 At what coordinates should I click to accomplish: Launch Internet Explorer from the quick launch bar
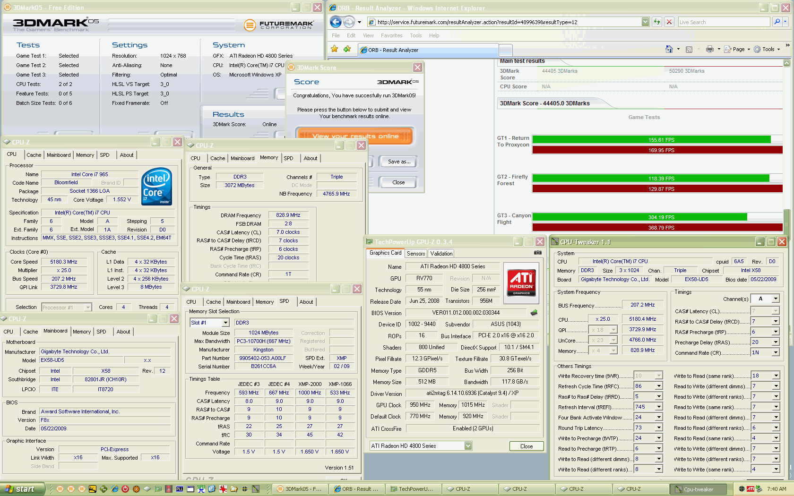click(x=114, y=489)
